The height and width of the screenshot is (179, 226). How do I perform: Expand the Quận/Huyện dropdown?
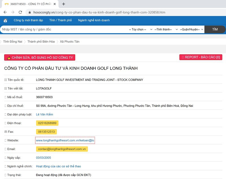point(192,29)
